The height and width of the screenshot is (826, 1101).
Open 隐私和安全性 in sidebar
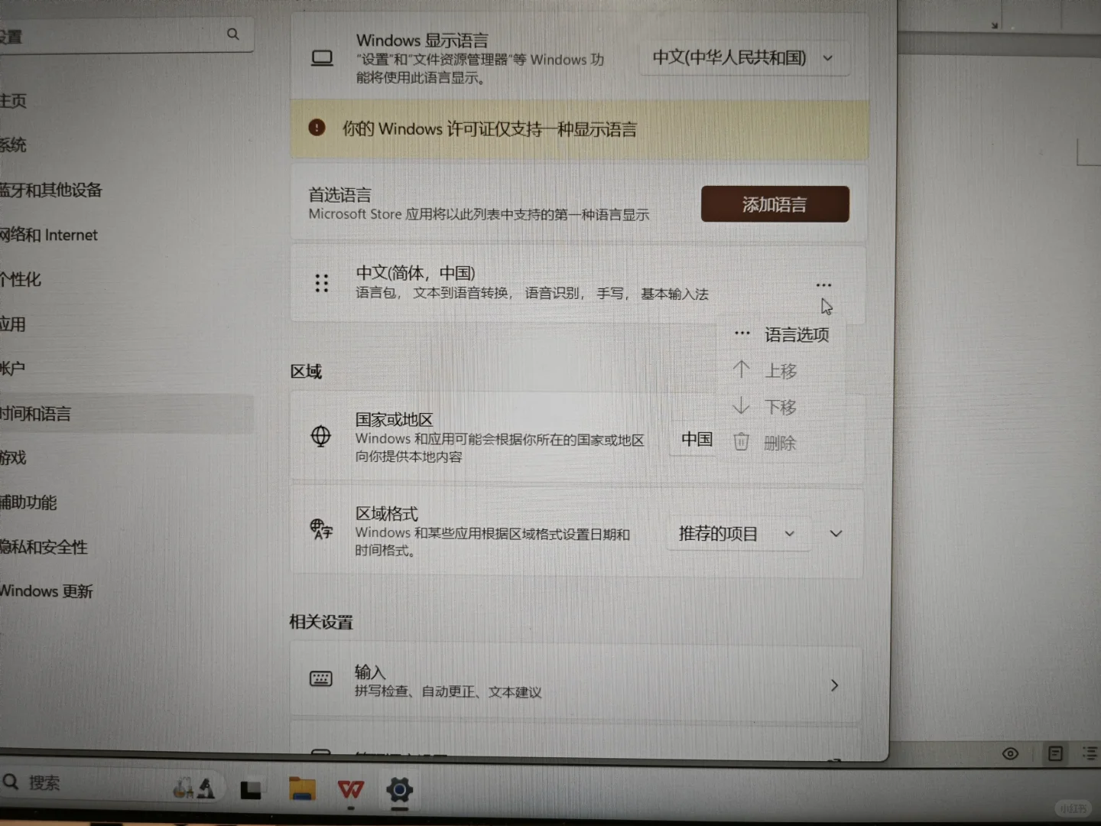44,547
